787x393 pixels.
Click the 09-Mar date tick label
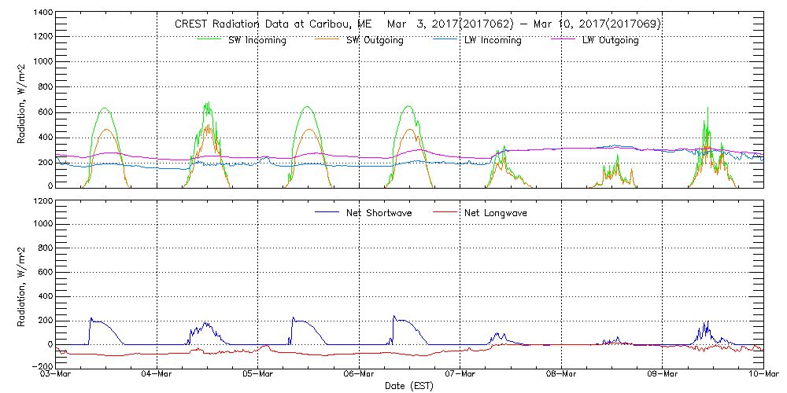tap(663, 375)
